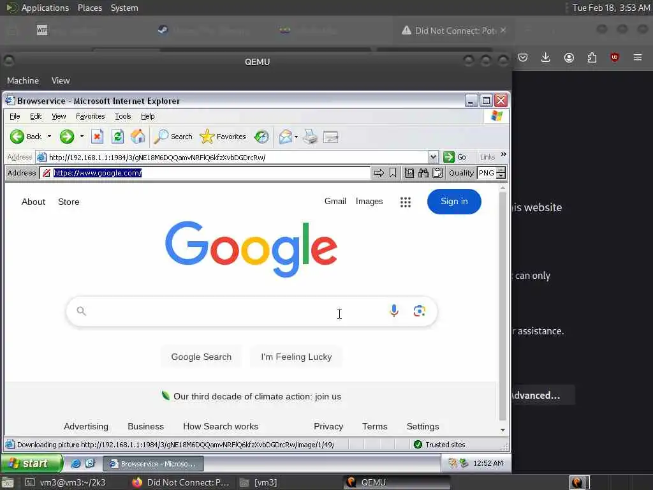The width and height of the screenshot is (653, 490).
Task: Adjust the Quality PNG stepper
Action: 501,173
